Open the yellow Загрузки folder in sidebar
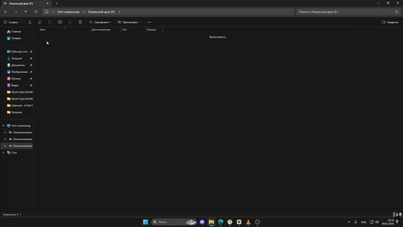 pyautogui.click(x=14, y=112)
